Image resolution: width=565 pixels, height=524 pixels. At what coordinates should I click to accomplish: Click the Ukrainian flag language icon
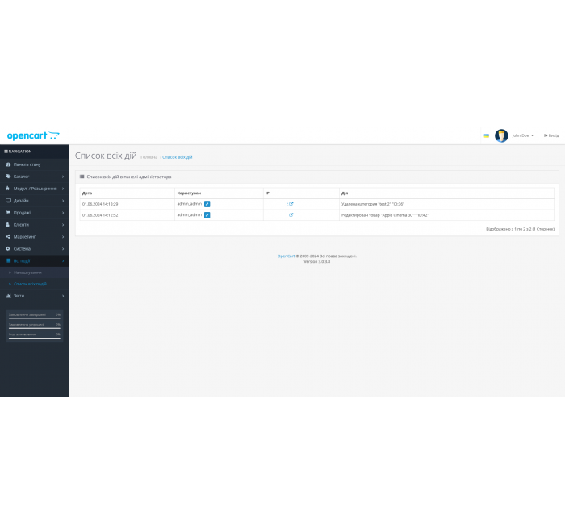486,135
